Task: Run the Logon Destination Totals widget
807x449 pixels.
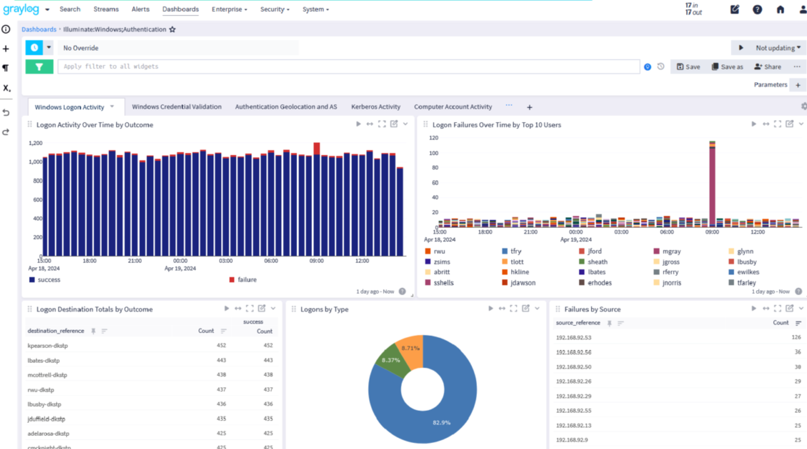Action: (x=226, y=309)
